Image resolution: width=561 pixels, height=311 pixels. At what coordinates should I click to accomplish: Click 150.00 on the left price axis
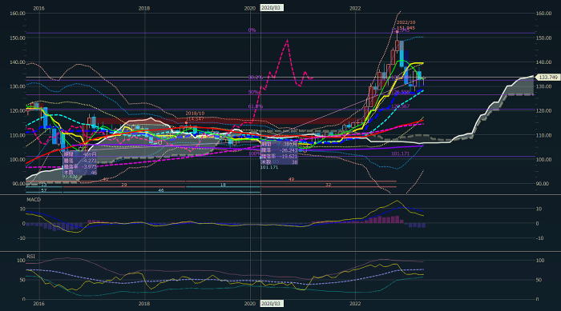tap(18, 38)
